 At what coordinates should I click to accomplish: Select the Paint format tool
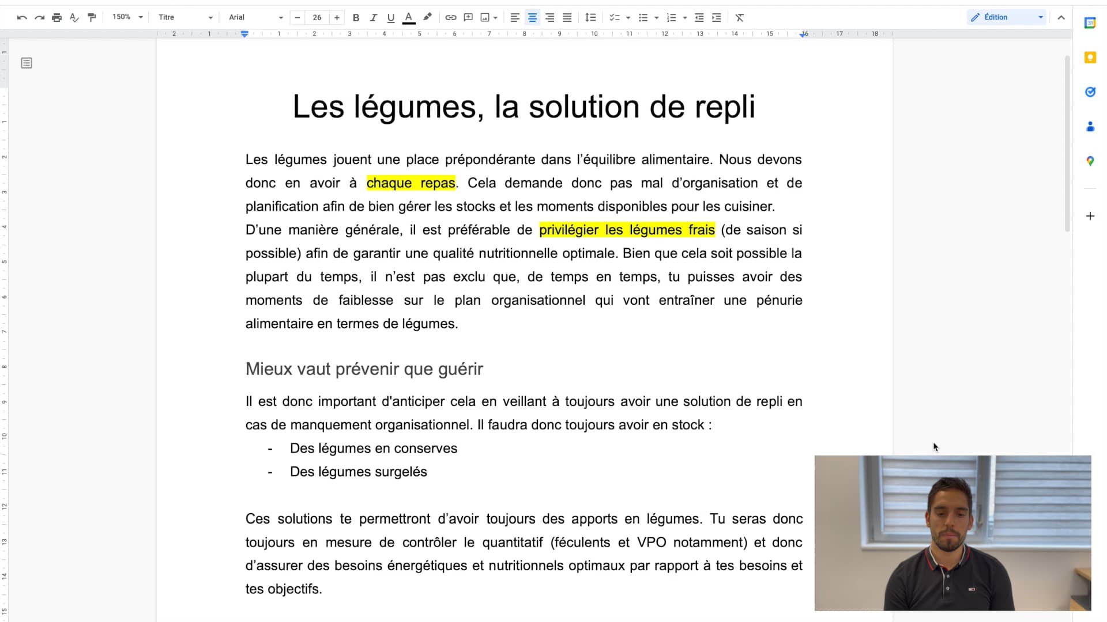click(x=92, y=17)
